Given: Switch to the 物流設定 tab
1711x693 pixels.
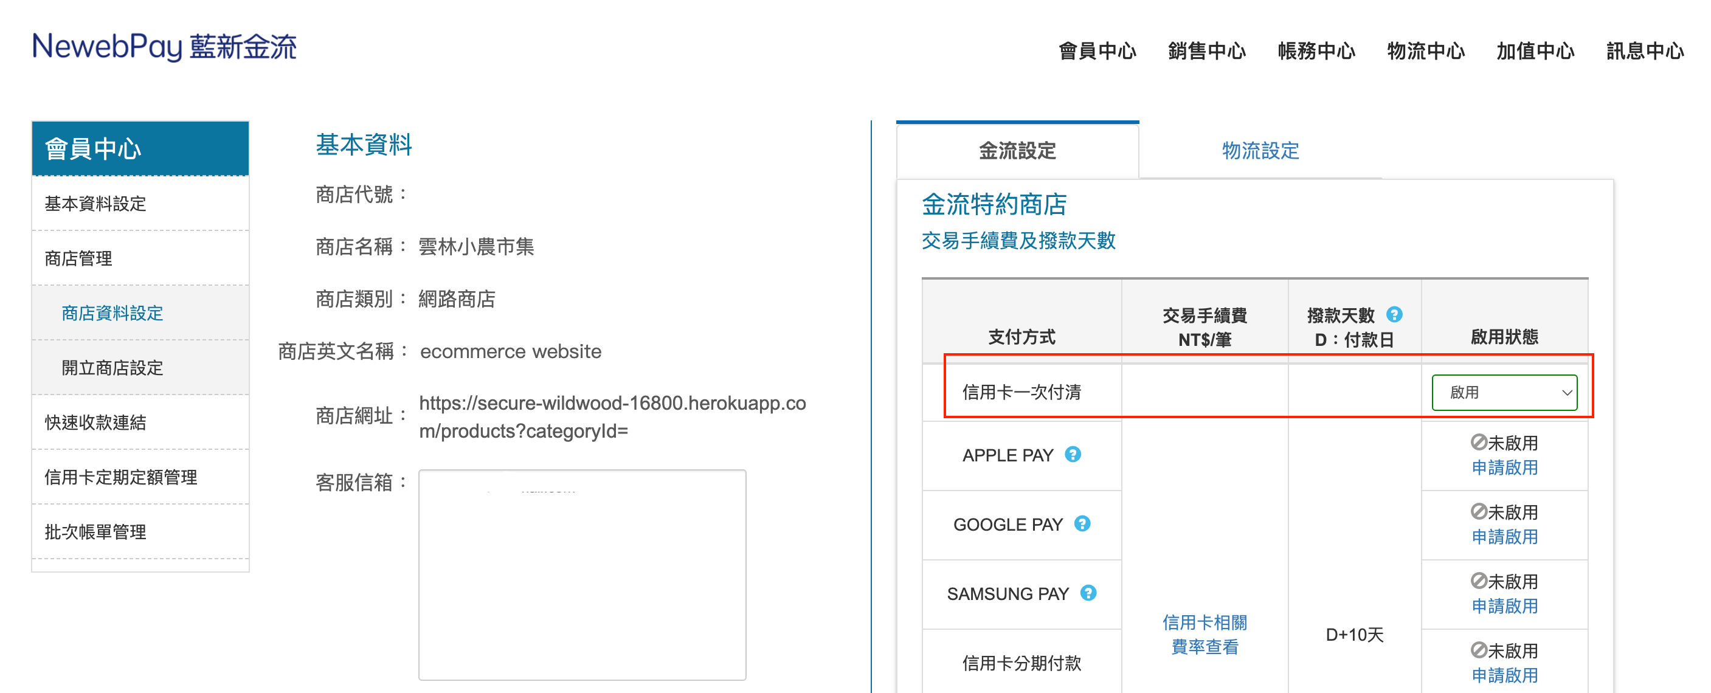Looking at the screenshot, I should (x=1260, y=151).
